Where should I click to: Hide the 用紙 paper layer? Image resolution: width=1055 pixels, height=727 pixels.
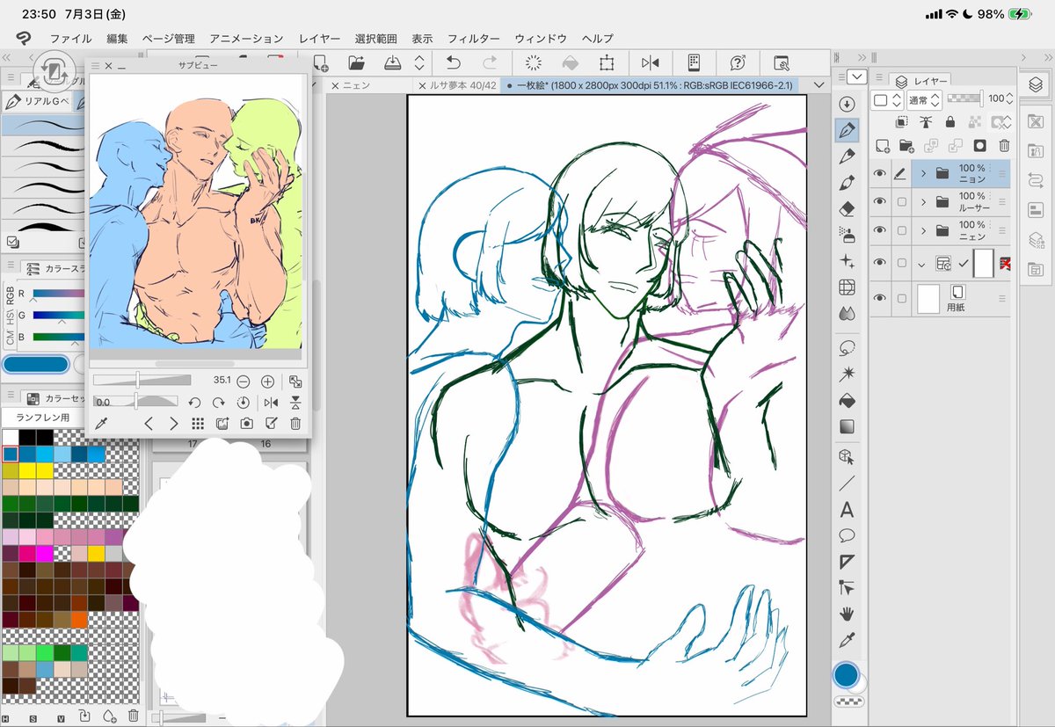click(878, 299)
